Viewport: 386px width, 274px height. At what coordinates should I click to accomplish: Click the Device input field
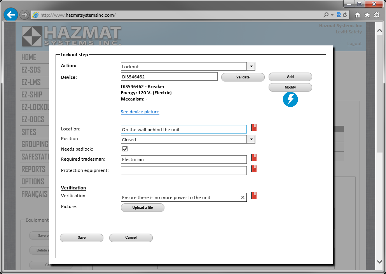[x=169, y=76]
